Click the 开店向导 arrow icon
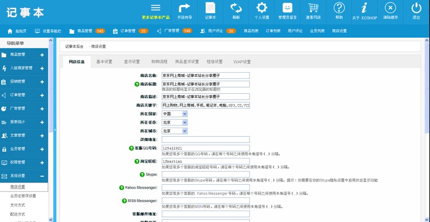Image resolution: width=430 pixels, height=222 pixels. (x=184, y=8)
